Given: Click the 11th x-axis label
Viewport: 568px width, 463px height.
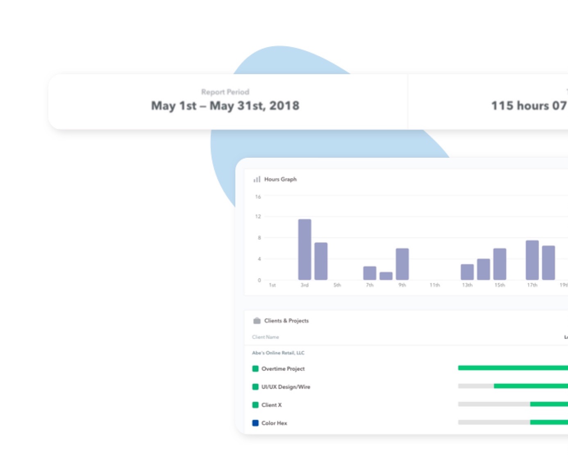Looking at the screenshot, I should tap(435, 285).
